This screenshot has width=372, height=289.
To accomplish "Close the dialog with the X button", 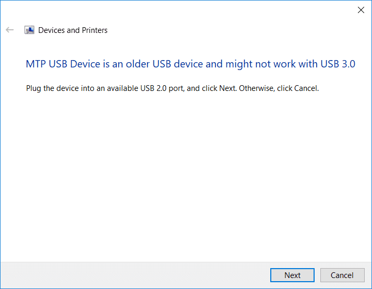I will pyautogui.click(x=361, y=10).
